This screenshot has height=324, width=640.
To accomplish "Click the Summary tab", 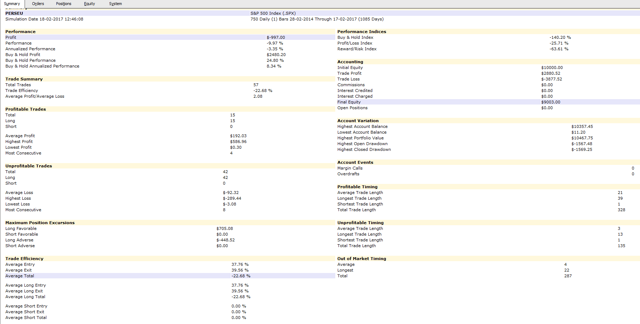I will coord(12,4).
